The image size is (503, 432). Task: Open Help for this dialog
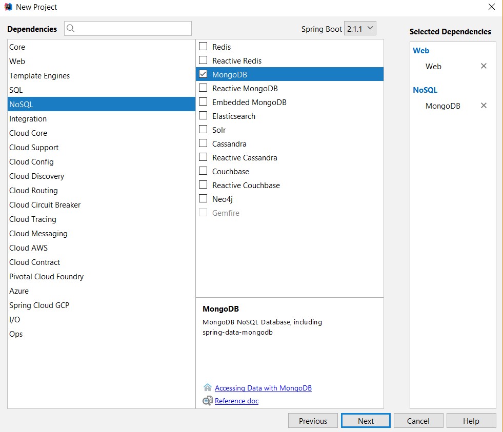click(471, 420)
